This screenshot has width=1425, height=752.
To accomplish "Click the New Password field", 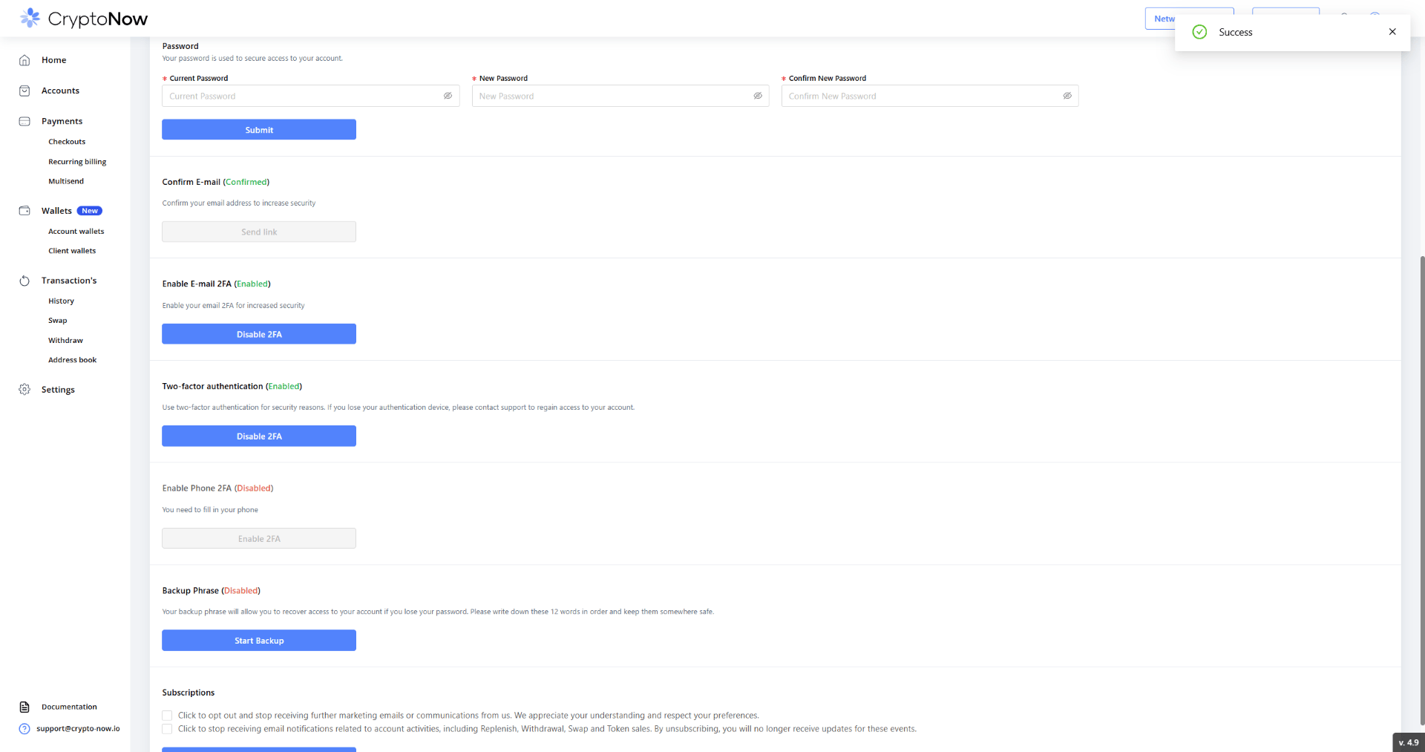I will (x=620, y=96).
